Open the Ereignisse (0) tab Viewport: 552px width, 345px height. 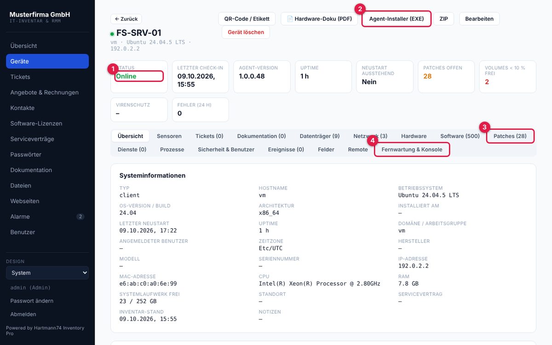[x=286, y=149]
